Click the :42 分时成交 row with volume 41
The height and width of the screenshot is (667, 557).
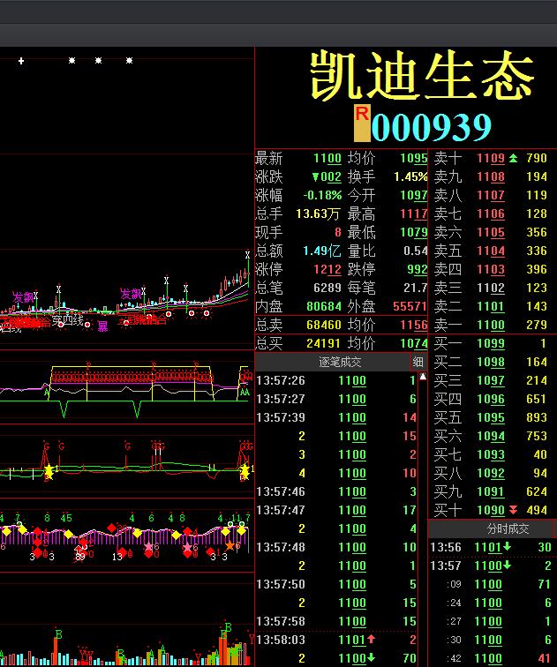(491, 658)
